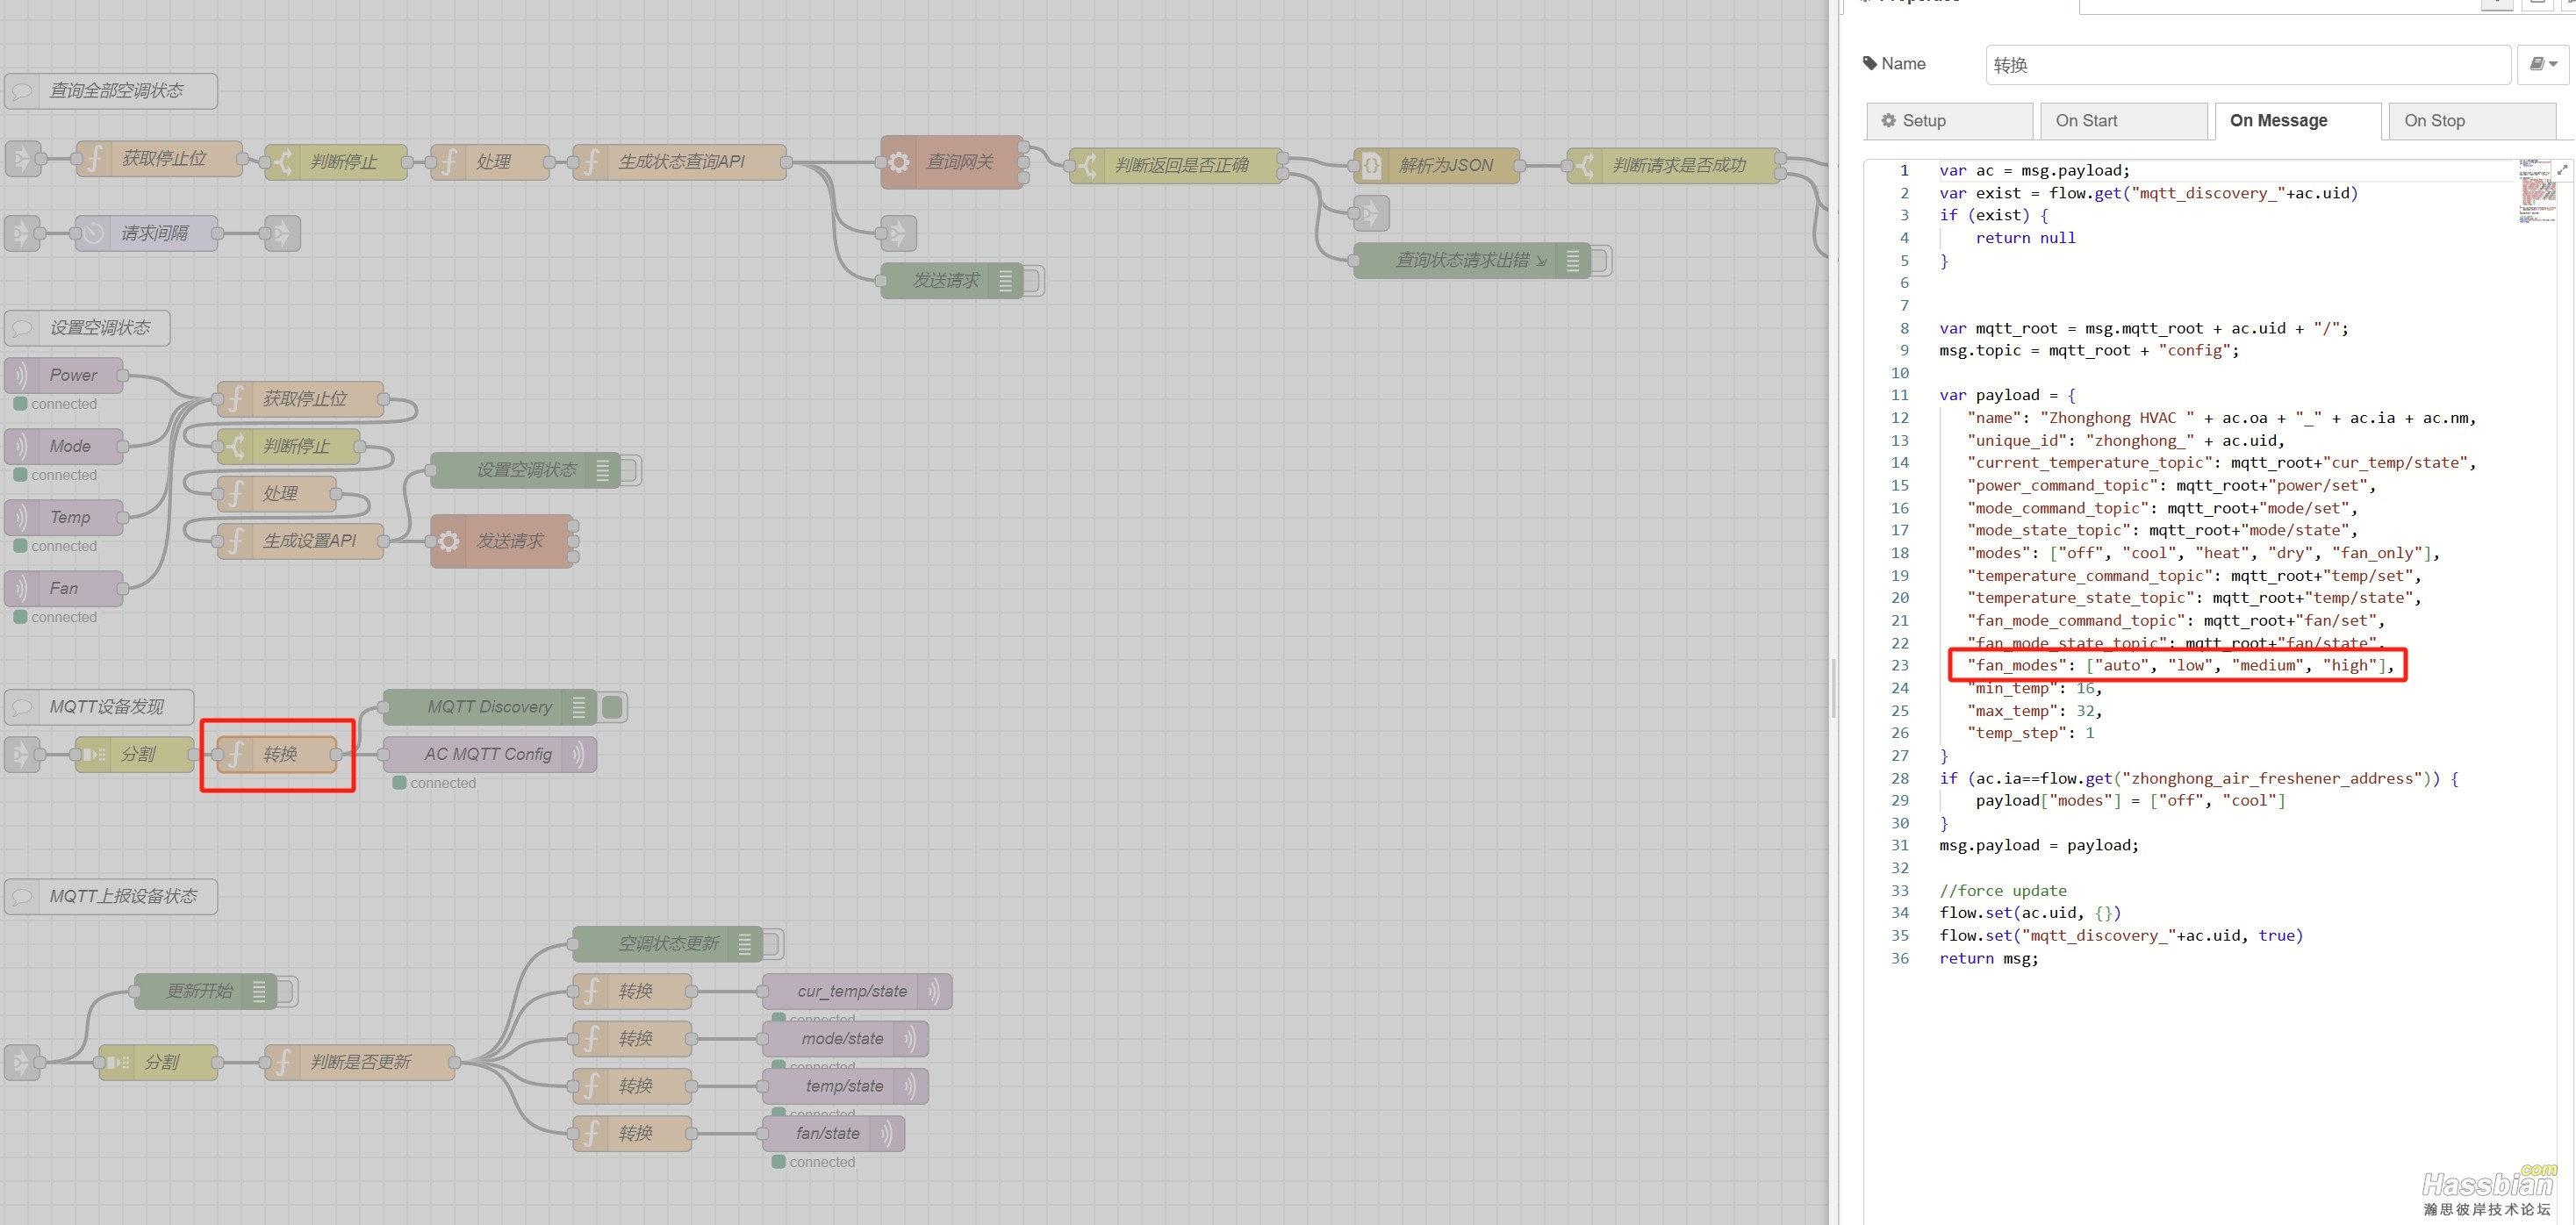Viewport: 2576px width, 1225px height.
Task: Trigger the inject node before 获取停止位
Action: point(23,159)
